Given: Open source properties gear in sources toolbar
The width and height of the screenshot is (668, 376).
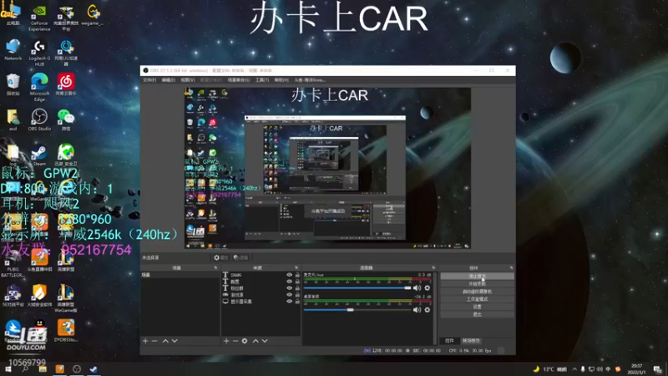Looking at the screenshot, I should click(x=245, y=341).
